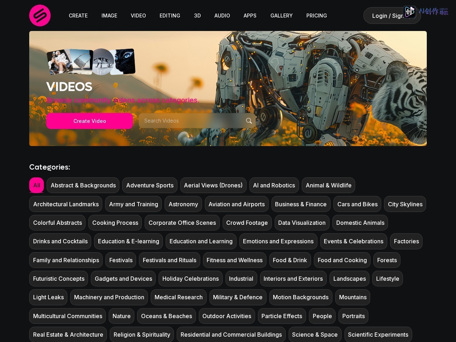This screenshot has width=456, height=342.
Task: Filter by AI and Robotics category
Action: [274, 185]
